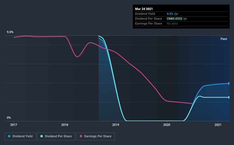Click the 2020 x-axis label

[x=167, y=125]
